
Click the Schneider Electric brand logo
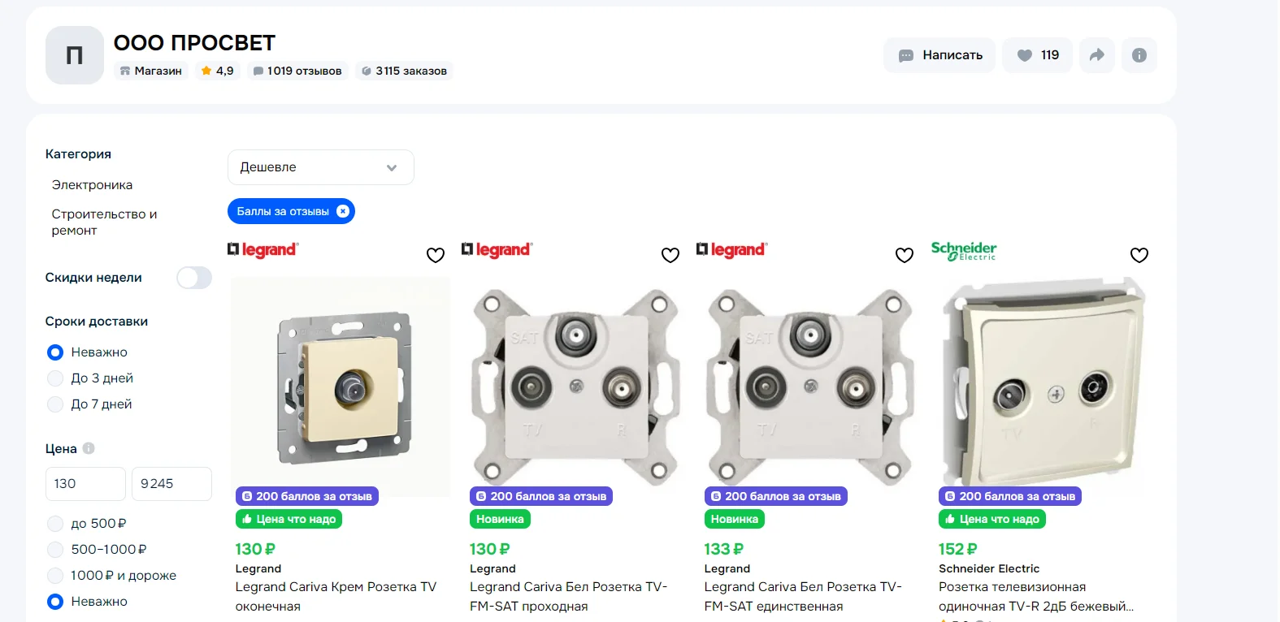[x=964, y=251]
